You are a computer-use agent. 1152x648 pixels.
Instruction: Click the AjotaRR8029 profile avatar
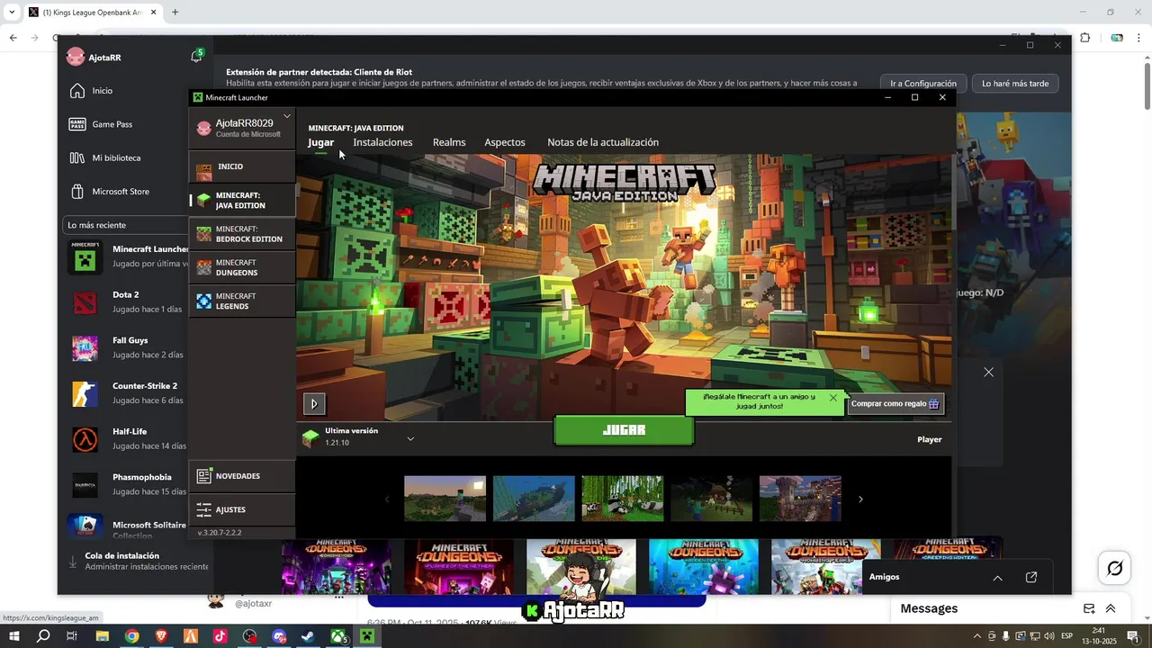click(x=204, y=129)
